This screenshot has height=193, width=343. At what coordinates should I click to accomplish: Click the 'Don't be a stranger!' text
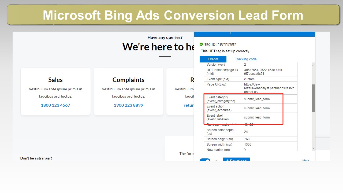(x=36, y=158)
